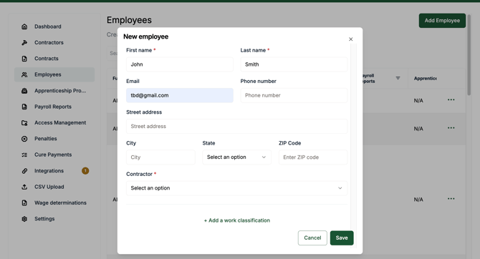Open Settings menu item
Image resolution: width=480 pixels, height=259 pixels.
tap(54, 219)
